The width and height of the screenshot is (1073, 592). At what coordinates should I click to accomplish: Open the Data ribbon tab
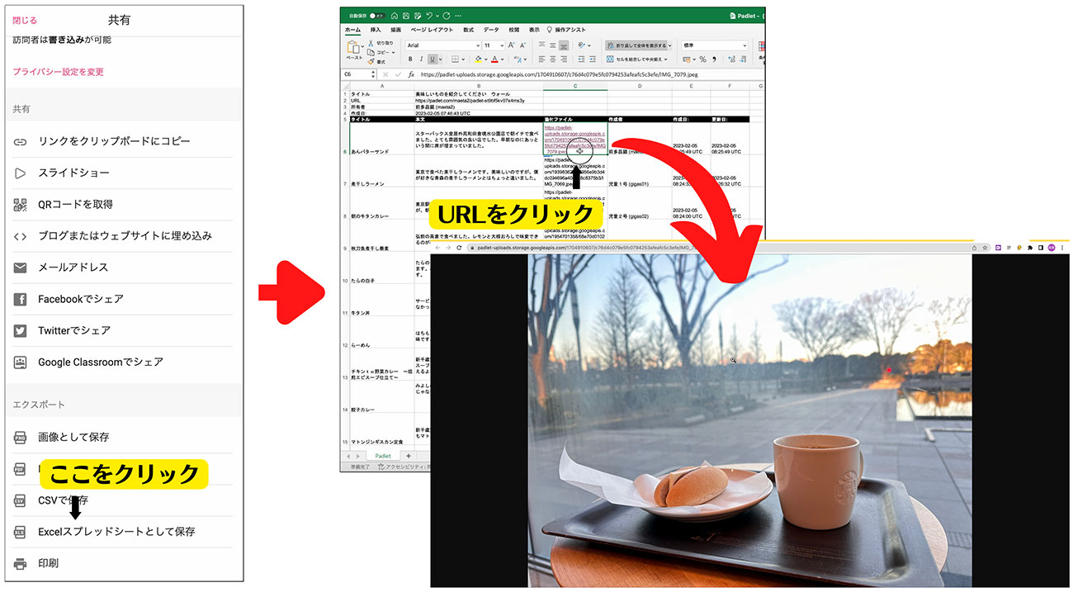pos(491,30)
